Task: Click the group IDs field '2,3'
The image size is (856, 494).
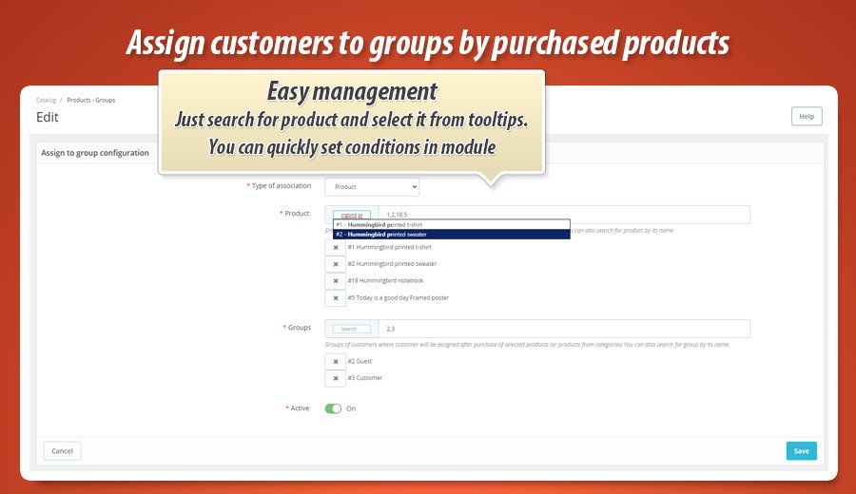Action: tap(563, 329)
